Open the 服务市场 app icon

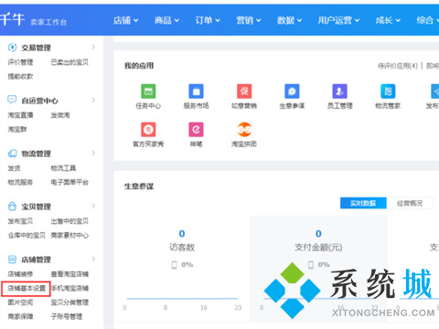196,91
